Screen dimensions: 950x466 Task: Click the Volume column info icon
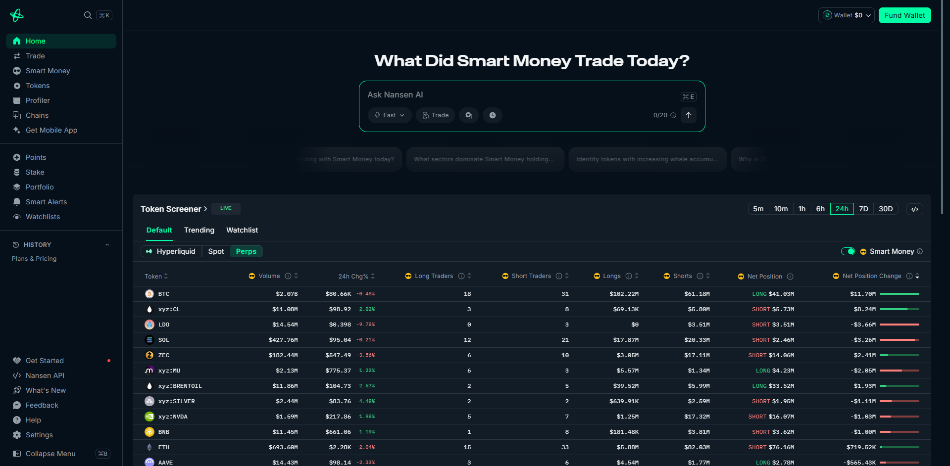(x=288, y=276)
